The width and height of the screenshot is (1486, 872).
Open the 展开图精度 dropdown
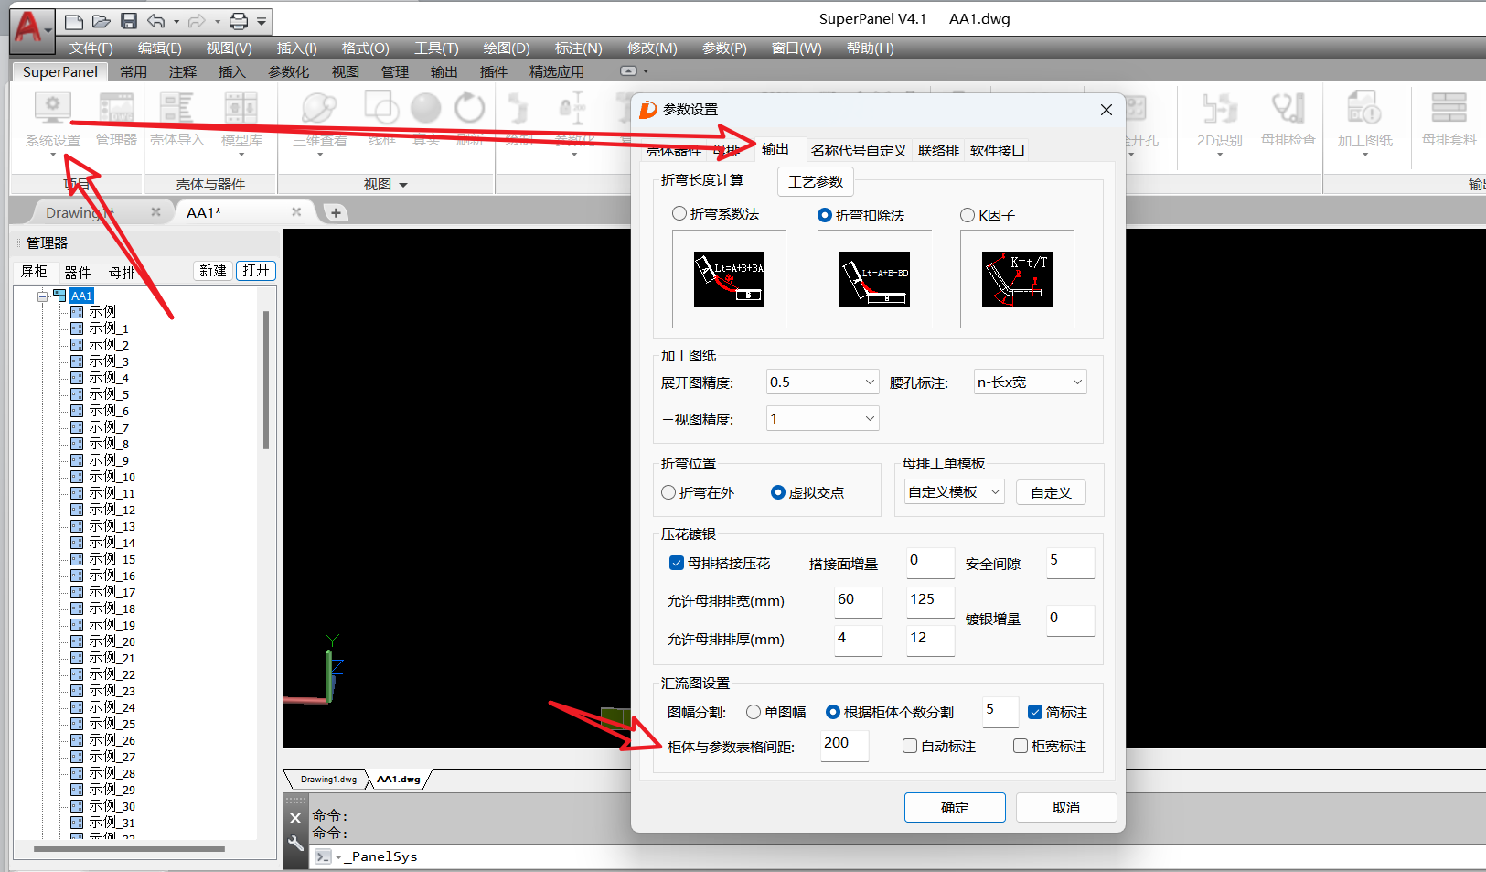pyautogui.click(x=823, y=382)
